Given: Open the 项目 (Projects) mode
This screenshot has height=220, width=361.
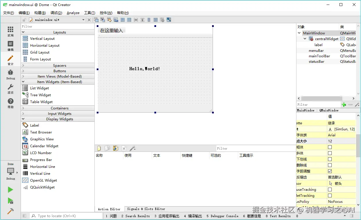Looking at the screenshot, I should pyautogui.click(x=10, y=89).
